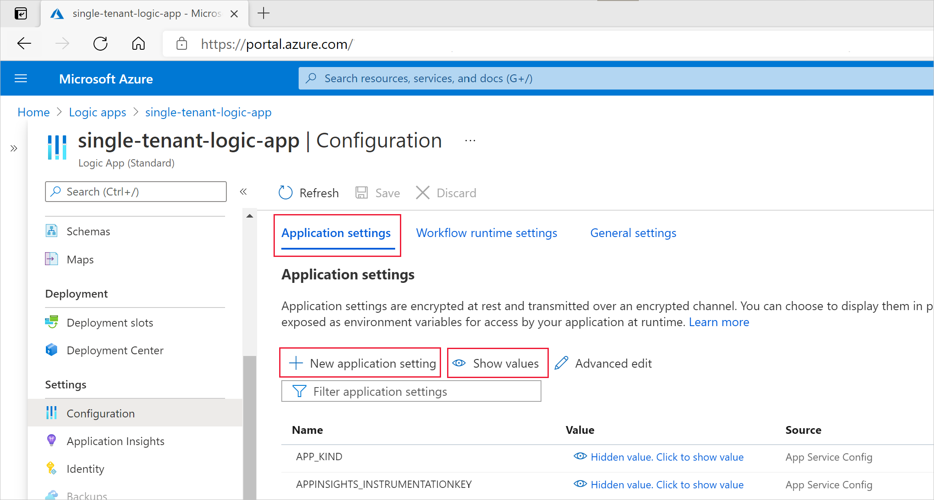Expand the left portal pane chevron

click(x=14, y=149)
